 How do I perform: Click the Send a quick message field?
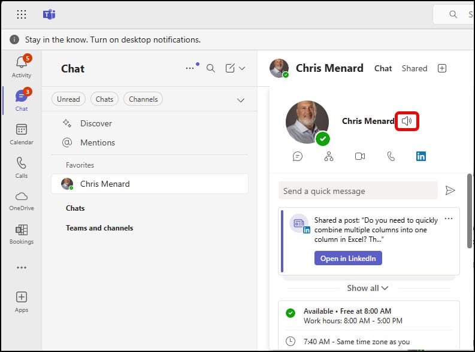[x=358, y=191]
